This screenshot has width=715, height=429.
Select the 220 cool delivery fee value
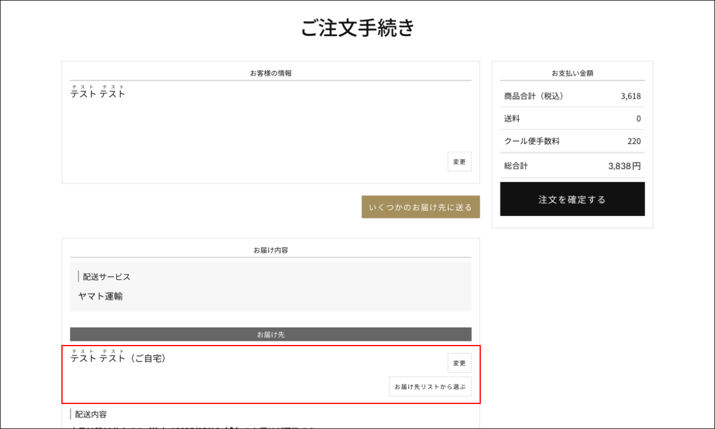(634, 141)
